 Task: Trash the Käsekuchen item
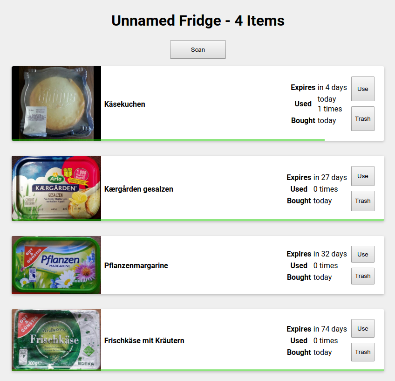pos(362,118)
